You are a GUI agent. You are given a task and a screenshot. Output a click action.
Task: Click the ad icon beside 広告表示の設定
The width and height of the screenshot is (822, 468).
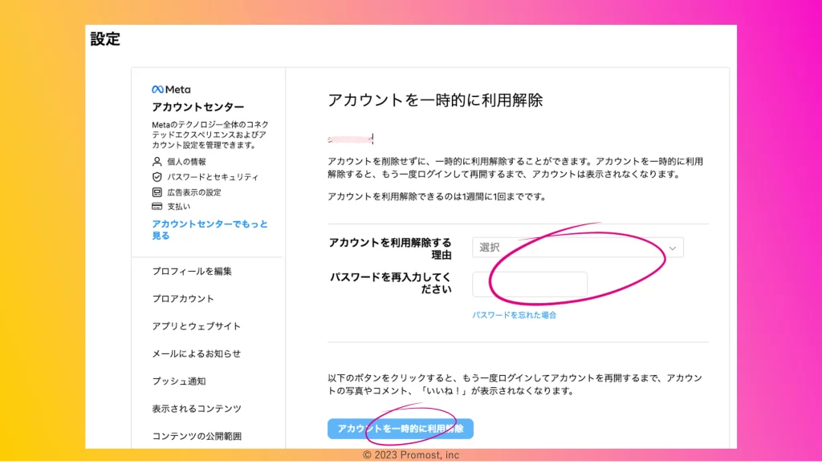(157, 192)
